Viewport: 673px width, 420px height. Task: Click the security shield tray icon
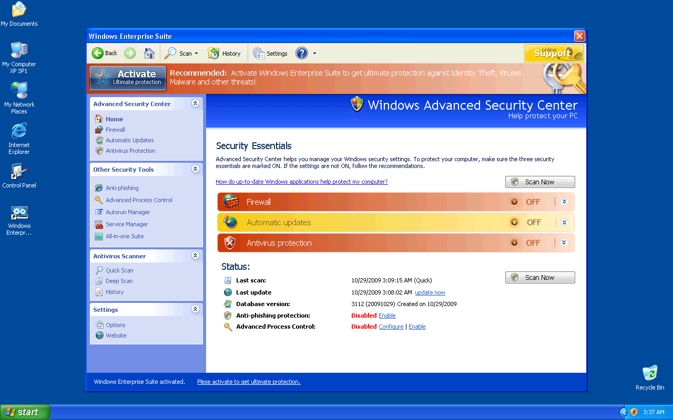(x=634, y=412)
